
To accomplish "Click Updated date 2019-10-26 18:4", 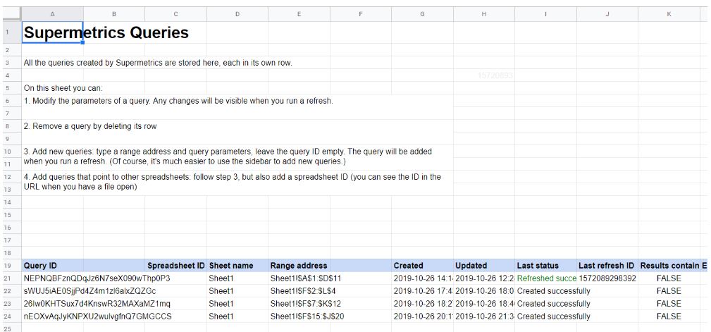I will [484, 303].
